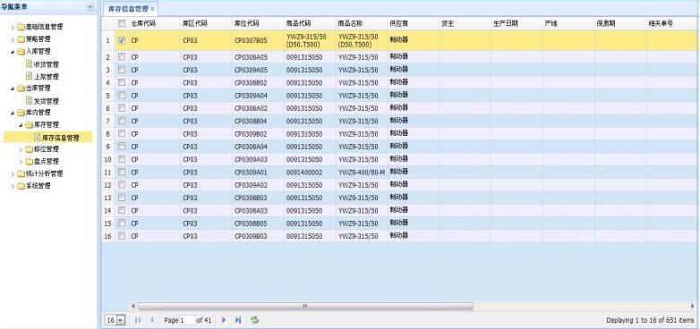Close the 库存信息管理 tab

click(152, 9)
